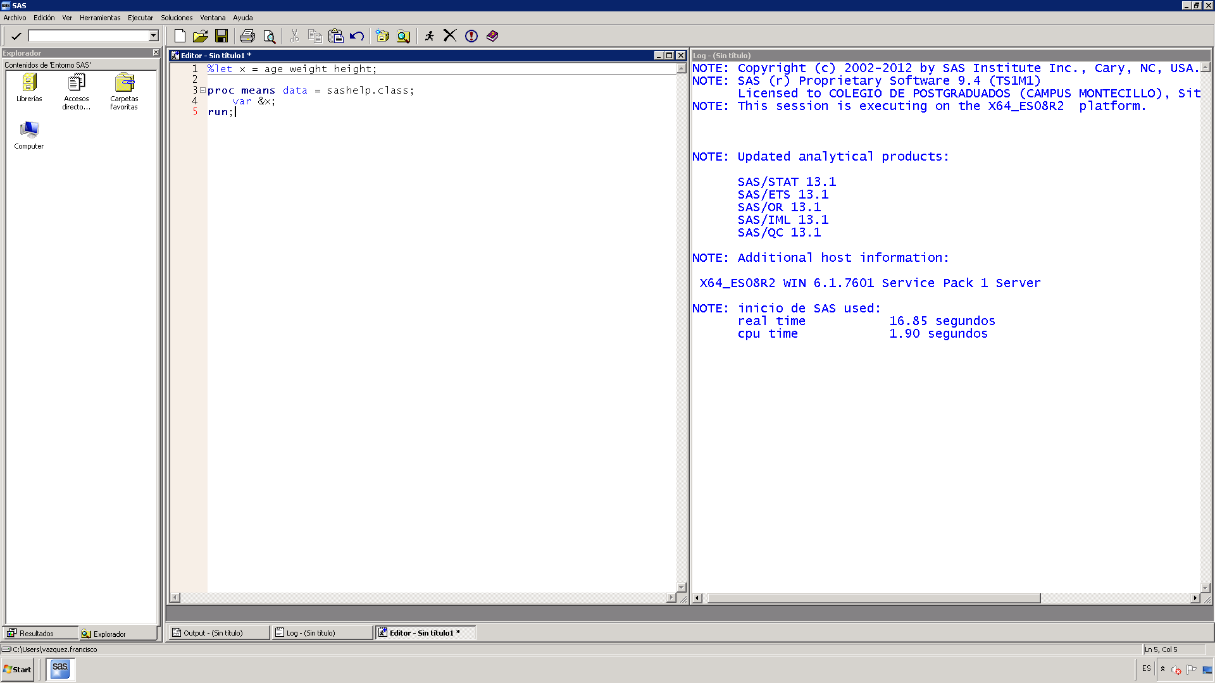This screenshot has width=1215, height=683.
Task: Open the Herramientas menu
Action: pyautogui.click(x=100, y=18)
